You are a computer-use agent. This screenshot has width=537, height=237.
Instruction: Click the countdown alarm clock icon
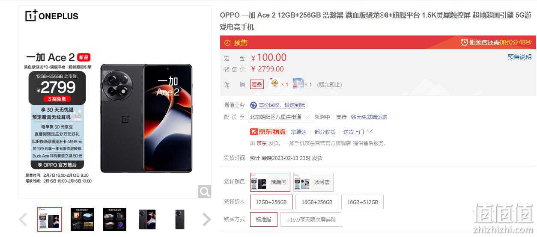[464, 42]
